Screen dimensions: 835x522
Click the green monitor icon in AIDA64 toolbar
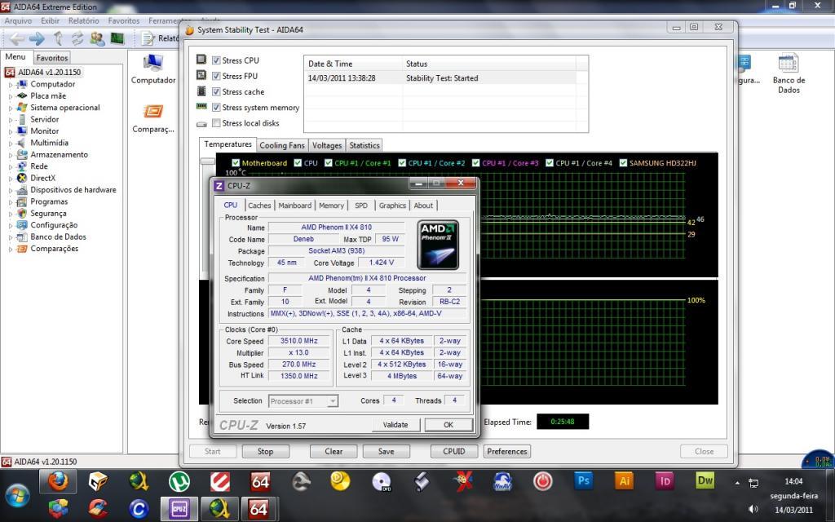click(117, 38)
